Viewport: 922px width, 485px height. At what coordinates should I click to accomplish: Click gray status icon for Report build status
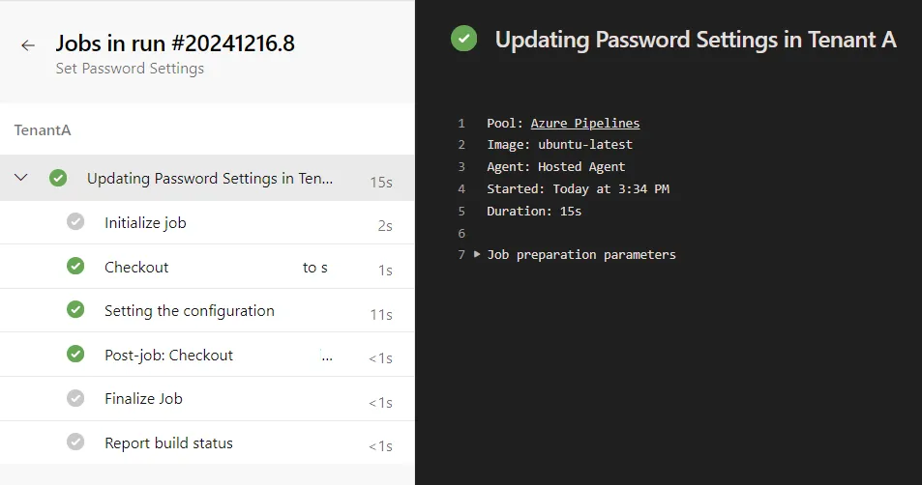pos(75,442)
